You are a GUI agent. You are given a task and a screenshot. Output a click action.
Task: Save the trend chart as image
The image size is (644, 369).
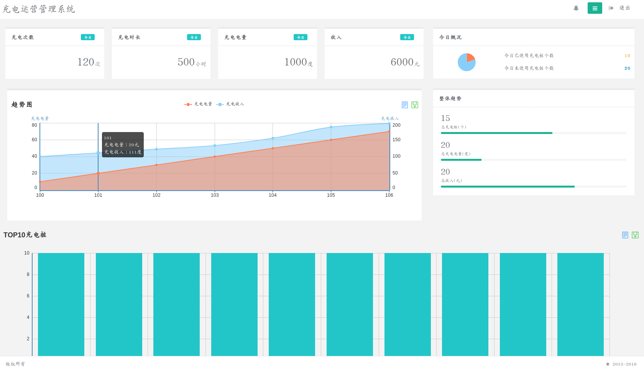(x=415, y=105)
